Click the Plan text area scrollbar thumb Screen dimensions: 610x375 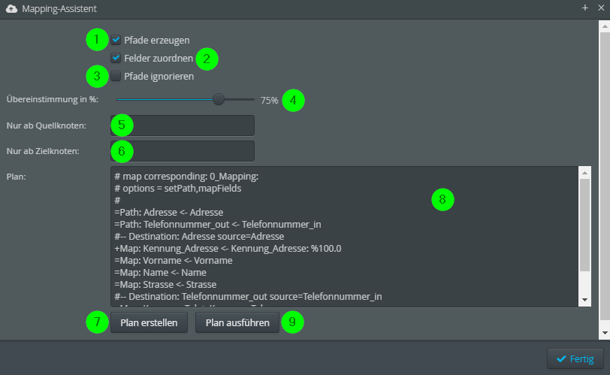(x=584, y=225)
